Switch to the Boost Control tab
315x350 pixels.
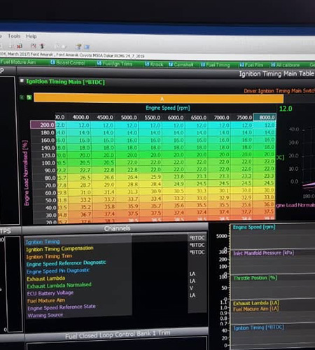[68, 62]
